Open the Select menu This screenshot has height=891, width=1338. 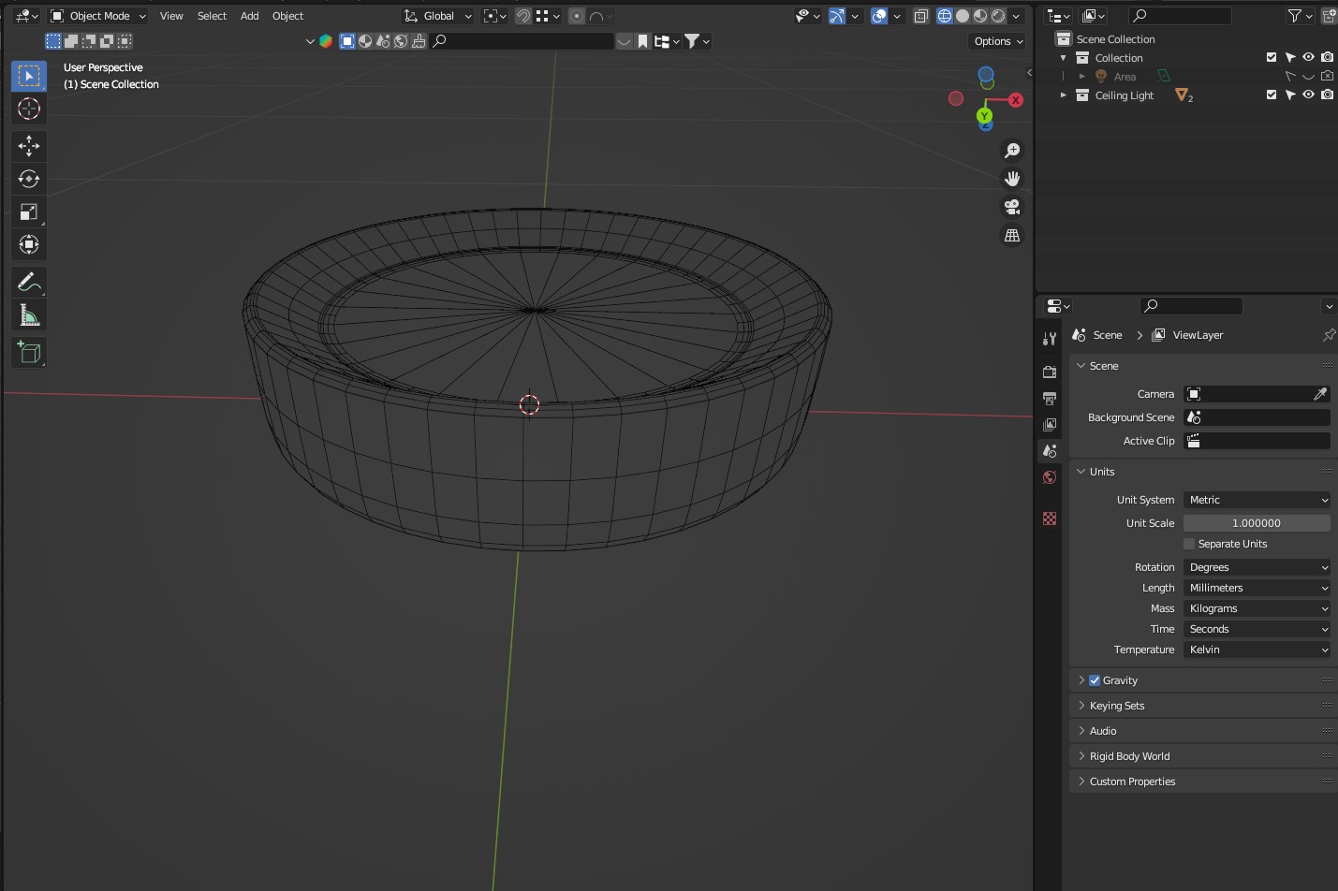coord(212,16)
